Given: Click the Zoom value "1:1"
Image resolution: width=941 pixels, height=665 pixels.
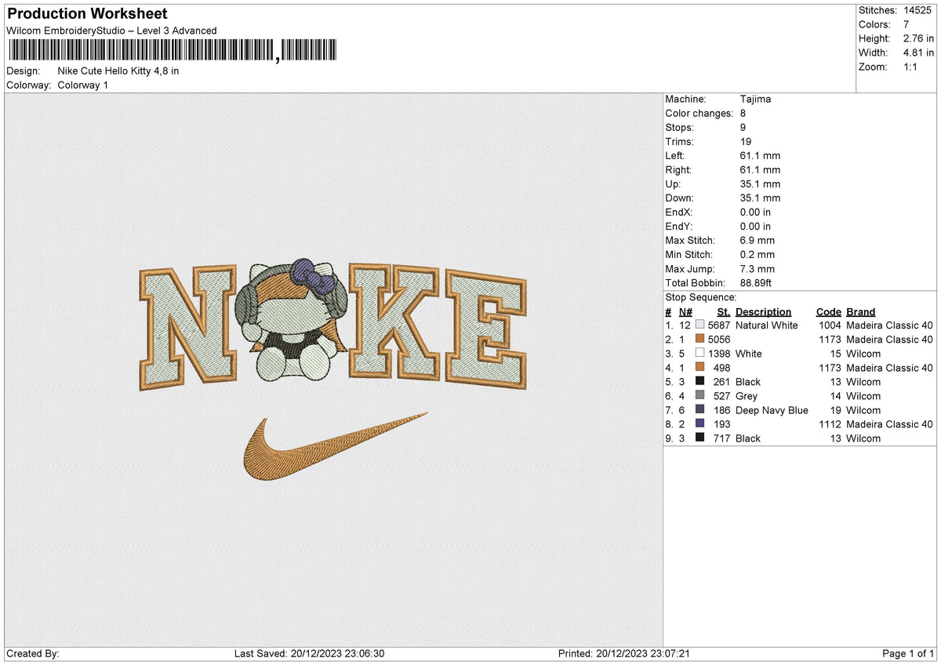Looking at the screenshot, I should click(912, 67).
